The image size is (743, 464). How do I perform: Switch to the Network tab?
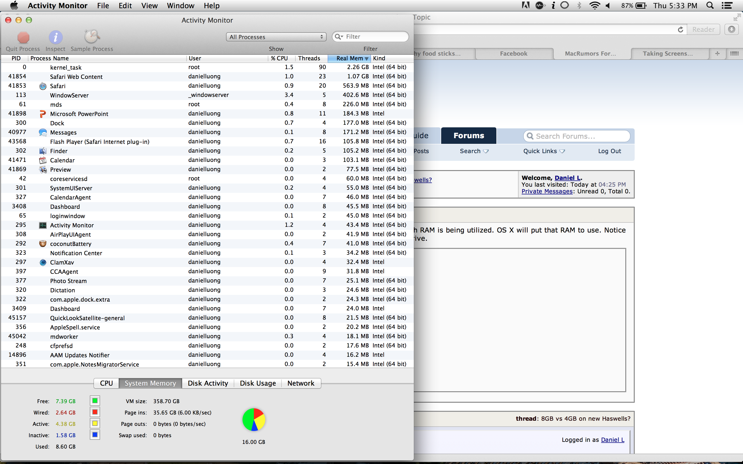[x=301, y=383]
